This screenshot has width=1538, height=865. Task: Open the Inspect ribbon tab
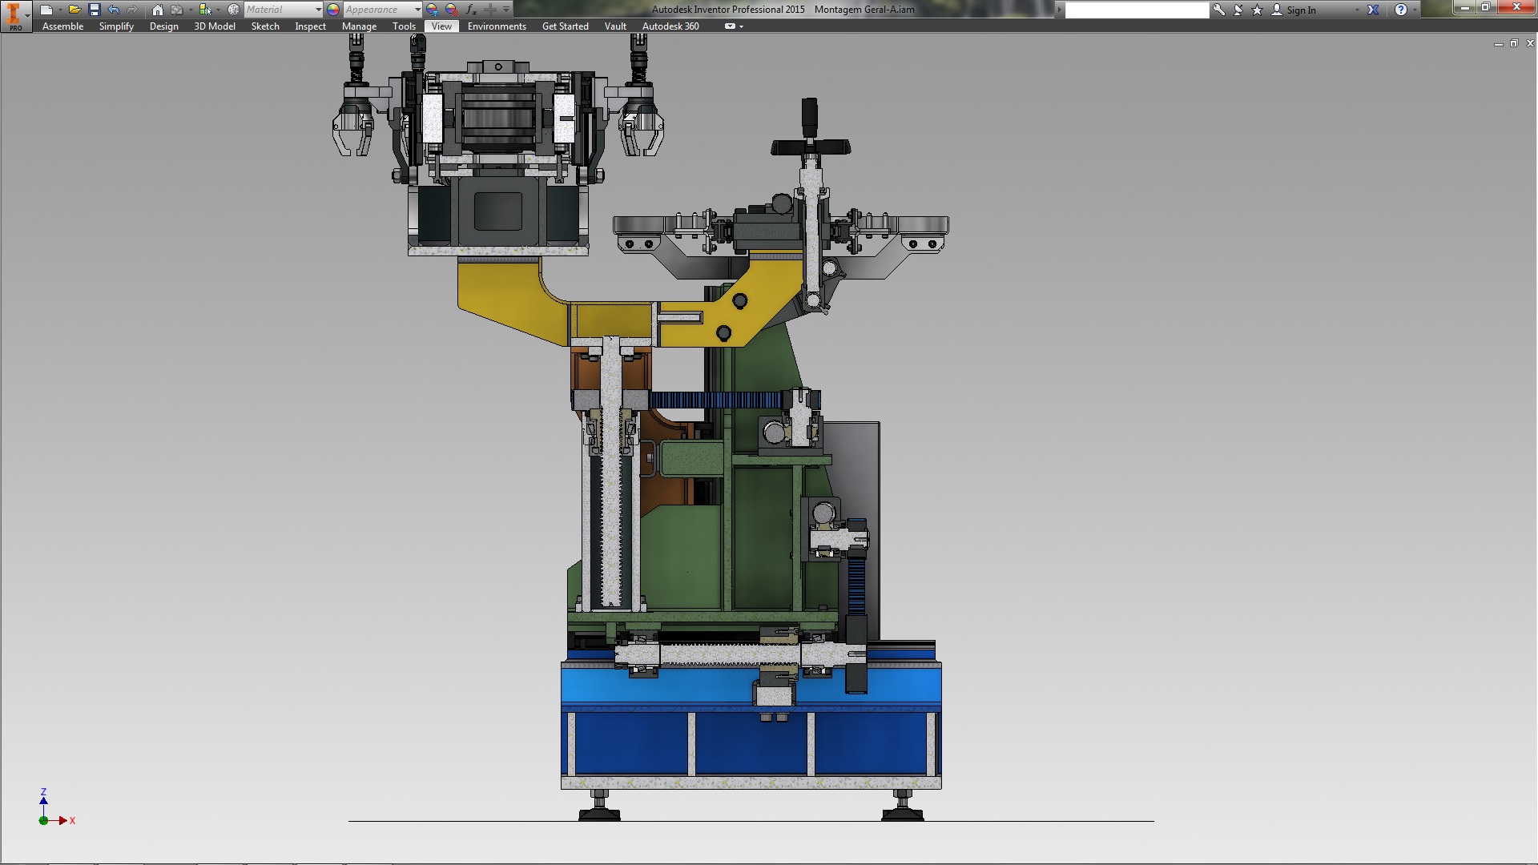pos(310,26)
